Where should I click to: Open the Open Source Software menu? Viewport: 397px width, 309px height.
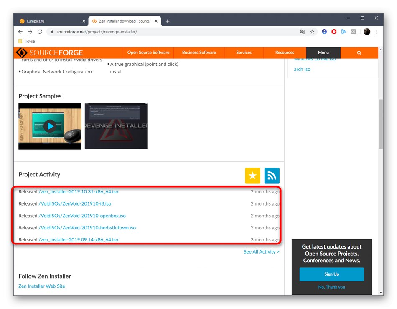coord(148,53)
